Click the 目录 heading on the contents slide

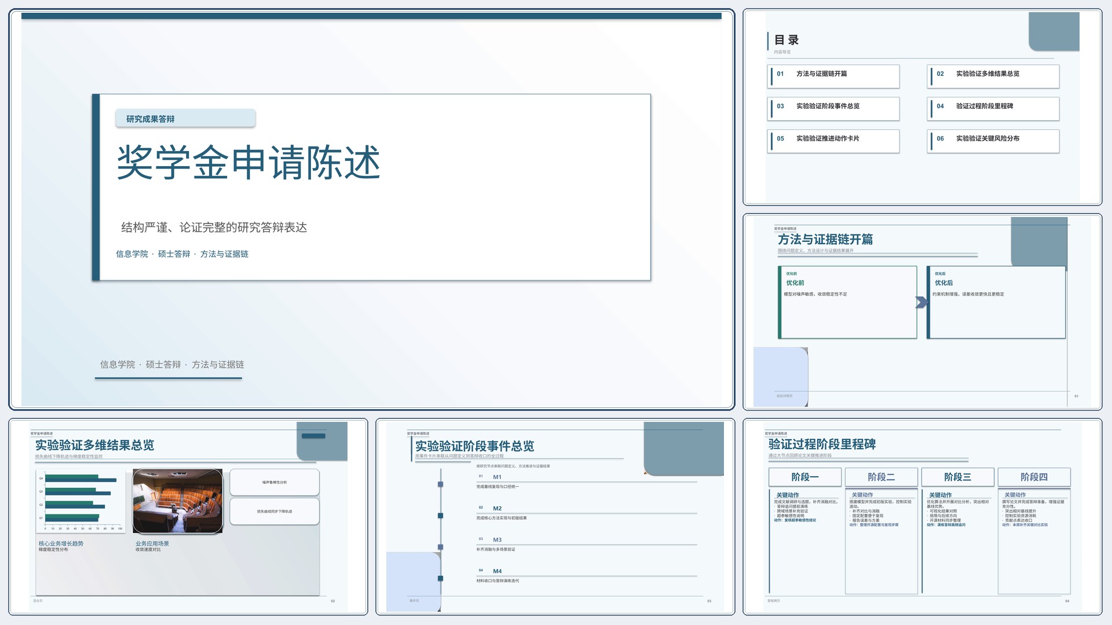point(787,40)
